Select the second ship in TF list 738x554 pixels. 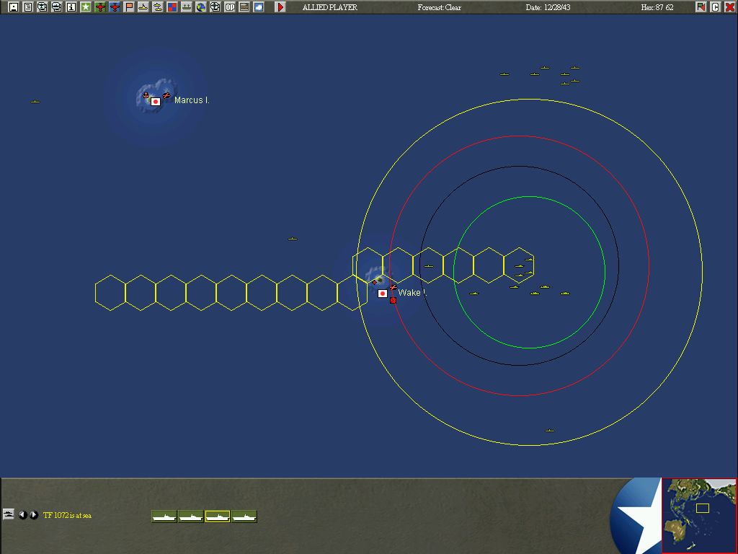pos(190,516)
